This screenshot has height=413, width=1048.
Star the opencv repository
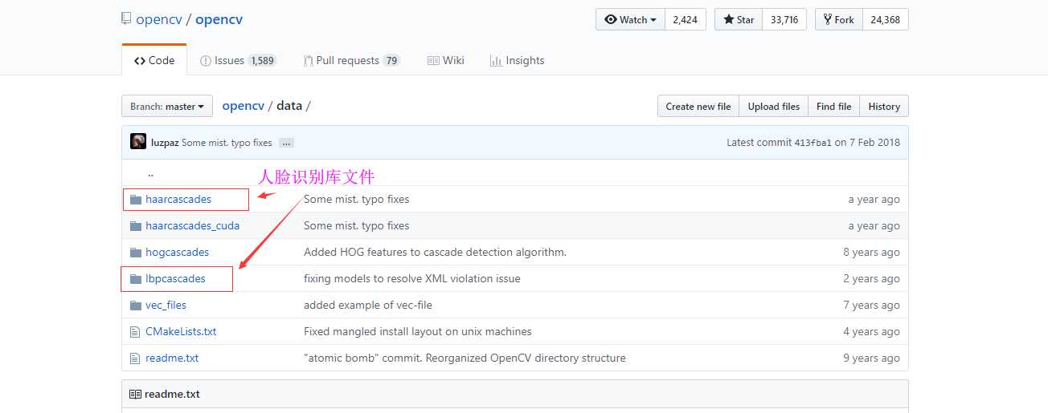[739, 19]
